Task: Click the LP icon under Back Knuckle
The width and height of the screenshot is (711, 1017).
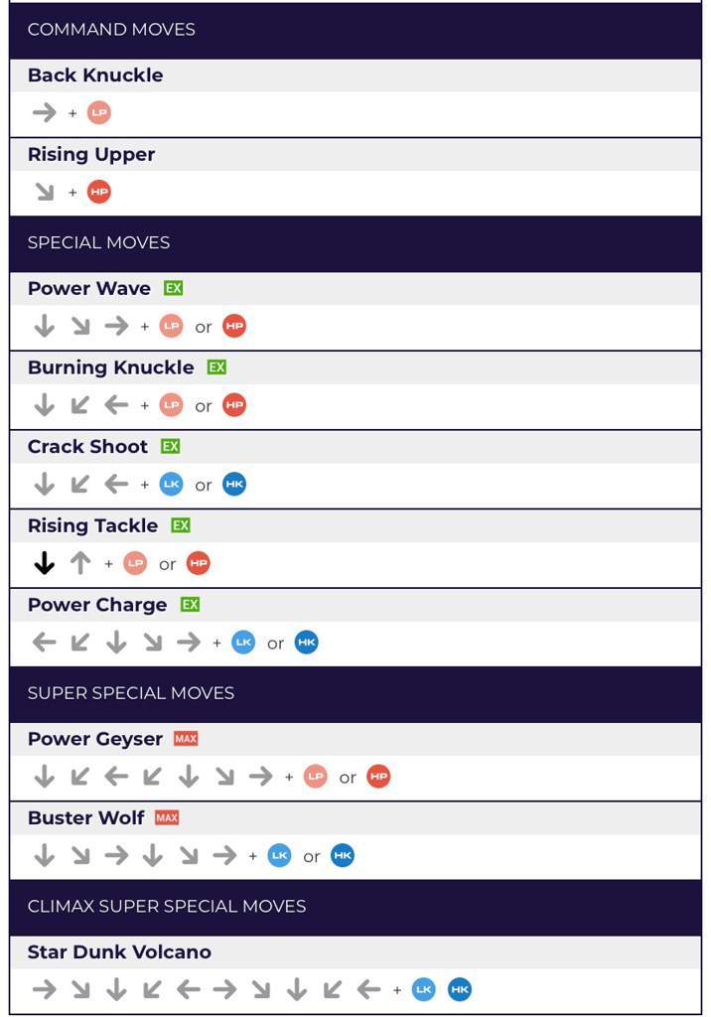Action: (x=98, y=113)
